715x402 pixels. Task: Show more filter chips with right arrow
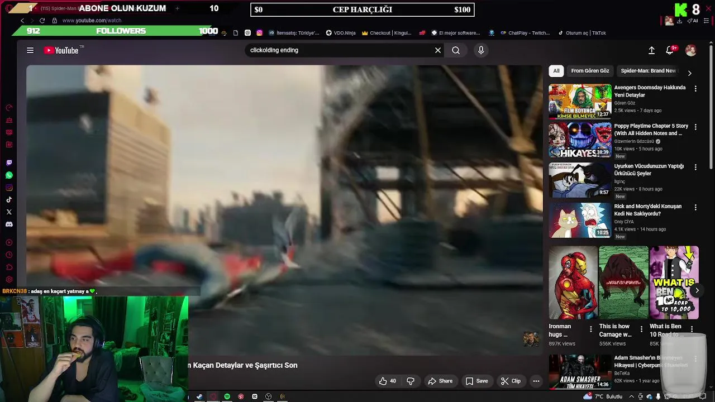[689, 73]
